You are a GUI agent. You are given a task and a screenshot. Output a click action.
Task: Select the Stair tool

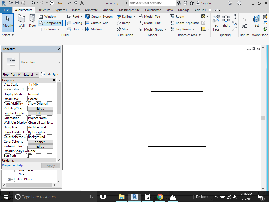click(122, 29)
